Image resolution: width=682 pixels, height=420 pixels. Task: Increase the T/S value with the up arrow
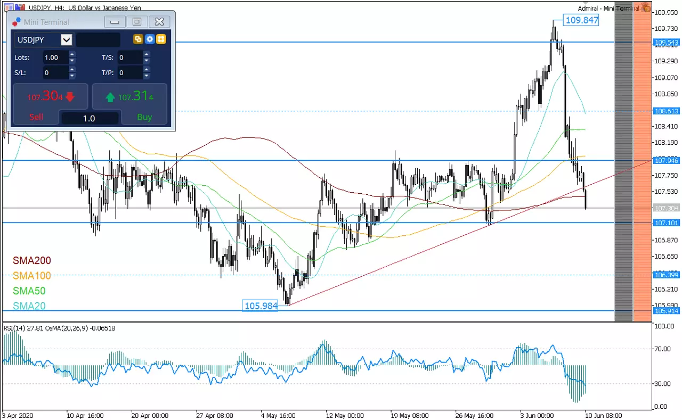click(x=147, y=54)
